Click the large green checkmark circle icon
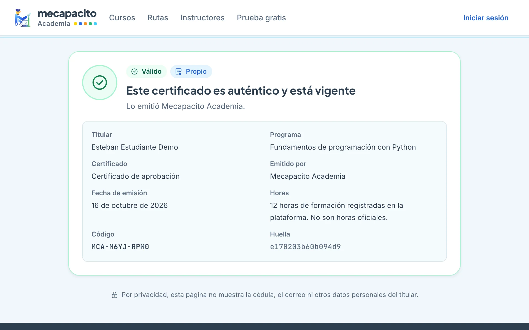Image resolution: width=529 pixels, height=330 pixels. (x=100, y=82)
